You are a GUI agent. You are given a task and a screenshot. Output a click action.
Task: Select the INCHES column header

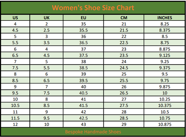(x=164, y=18)
